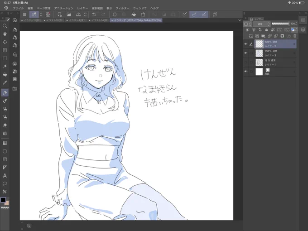Viewport: 308px width, 231px height.
Task: Open blending mode 通常 dropdown
Action: click(262, 24)
